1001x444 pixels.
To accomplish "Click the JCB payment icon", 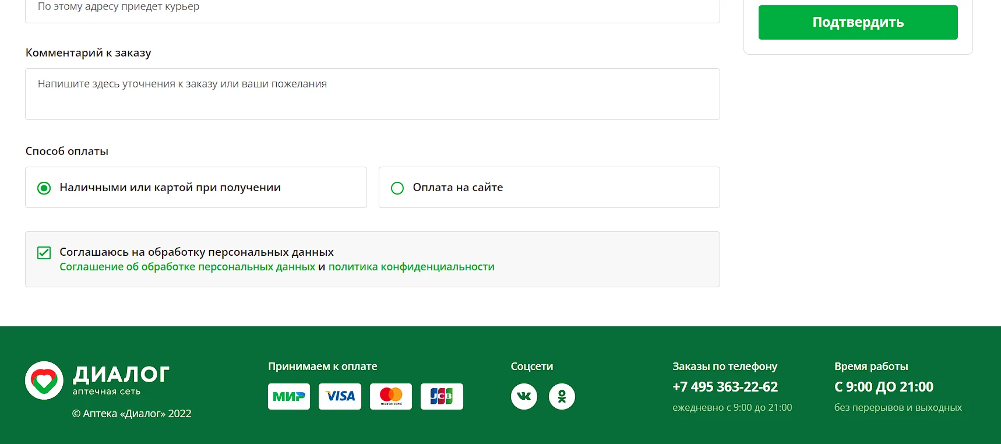I will click(x=442, y=397).
